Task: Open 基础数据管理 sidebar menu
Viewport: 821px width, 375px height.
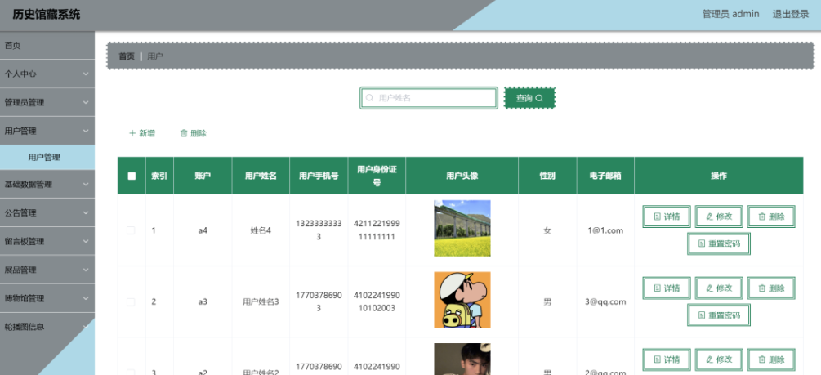Action: [47, 185]
